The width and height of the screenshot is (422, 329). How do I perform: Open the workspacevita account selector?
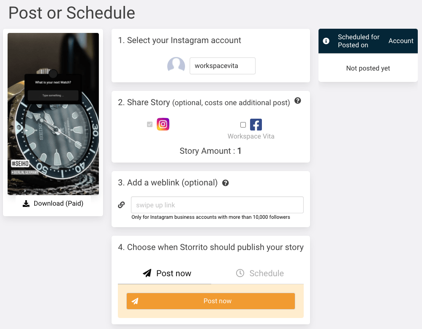coord(222,66)
